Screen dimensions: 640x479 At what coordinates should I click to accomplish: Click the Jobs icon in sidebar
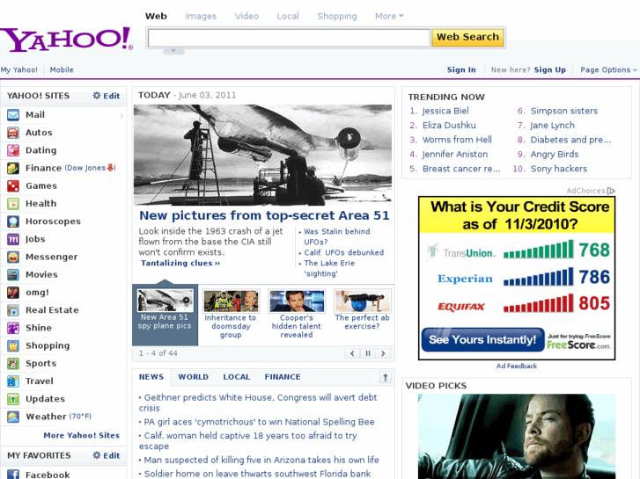pyautogui.click(x=13, y=239)
